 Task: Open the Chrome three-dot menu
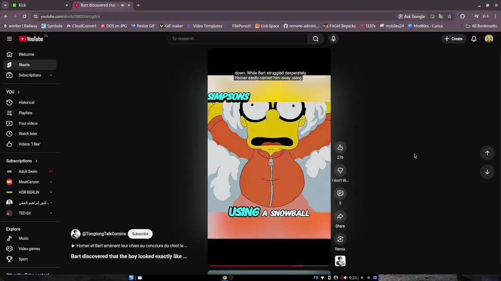(495, 16)
